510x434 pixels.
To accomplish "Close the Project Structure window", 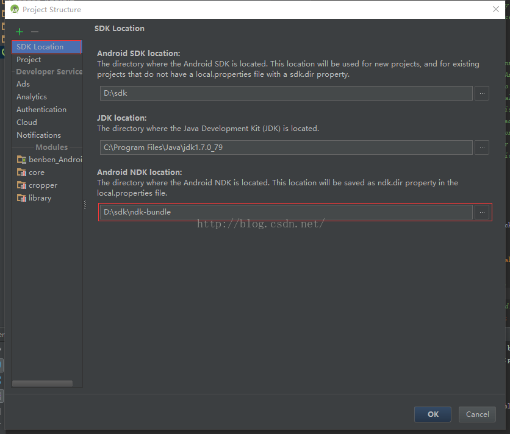I will 496,9.
